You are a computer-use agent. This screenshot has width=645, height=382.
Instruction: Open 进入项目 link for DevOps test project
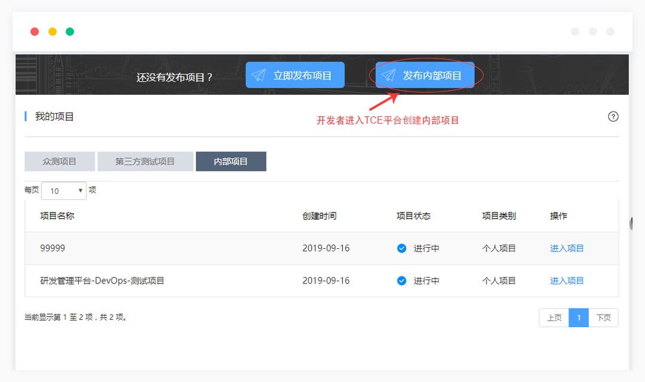567,281
